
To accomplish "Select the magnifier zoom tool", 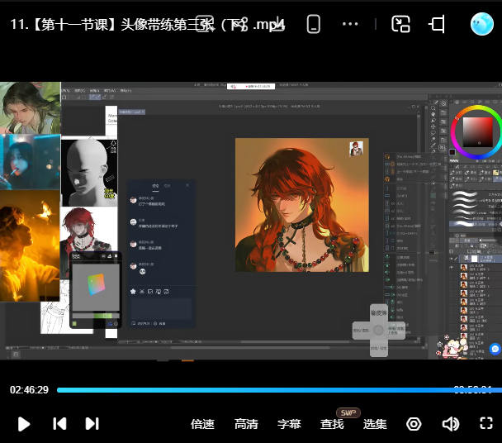I will pos(433,108).
